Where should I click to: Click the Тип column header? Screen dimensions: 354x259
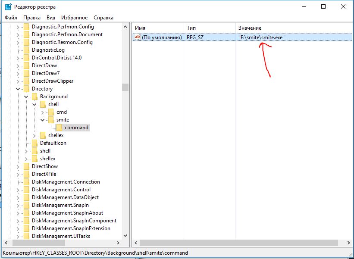pos(210,28)
